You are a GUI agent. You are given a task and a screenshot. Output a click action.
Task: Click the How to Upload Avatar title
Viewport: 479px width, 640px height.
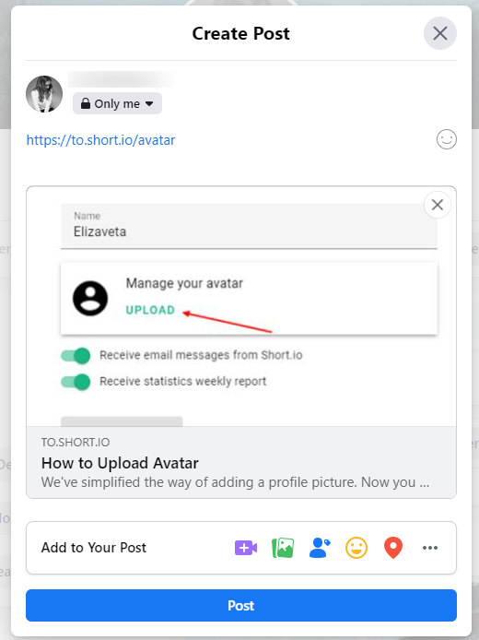[120, 463]
